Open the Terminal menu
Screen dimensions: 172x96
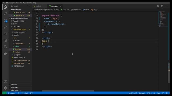coord(29,3)
